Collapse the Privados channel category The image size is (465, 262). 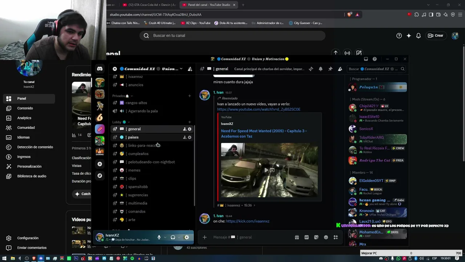tap(122, 96)
